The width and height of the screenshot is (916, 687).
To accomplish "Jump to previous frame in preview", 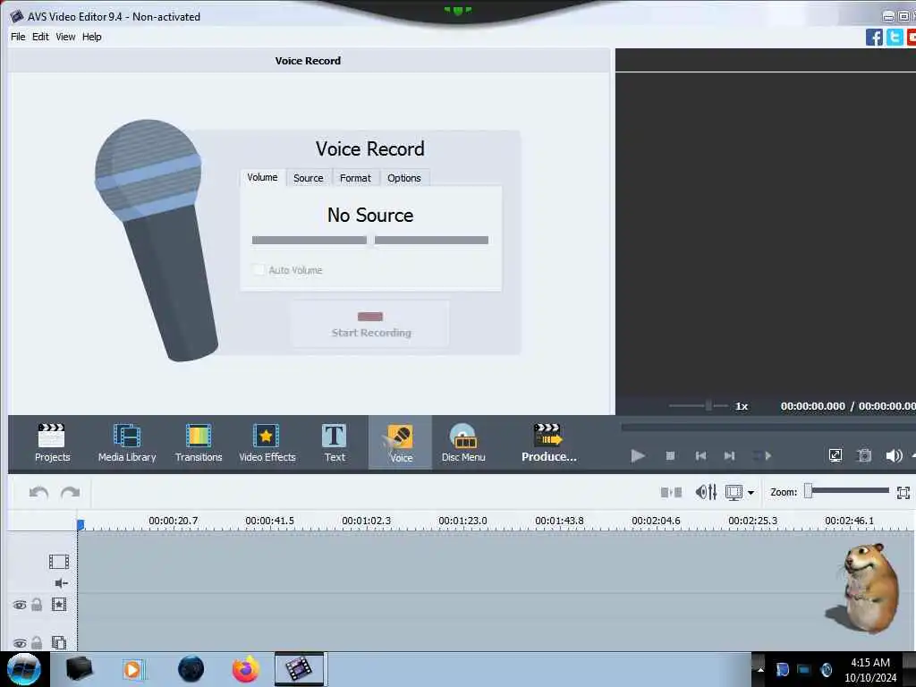I will (x=701, y=455).
